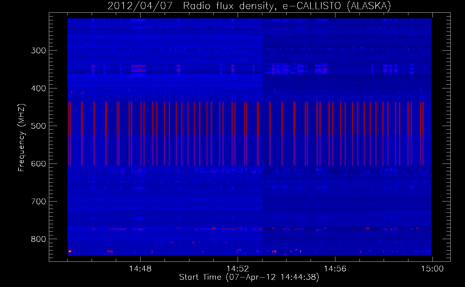Click the 15:00 time tick label
The width and height of the screenshot is (465, 287).
(433, 269)
